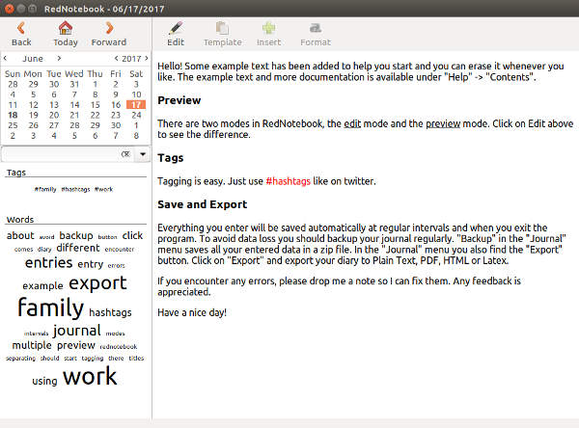Click the 'Tags' heading in the entry
Image resolution: width=579 pixels, height=428 pixels.
point(170,158)
